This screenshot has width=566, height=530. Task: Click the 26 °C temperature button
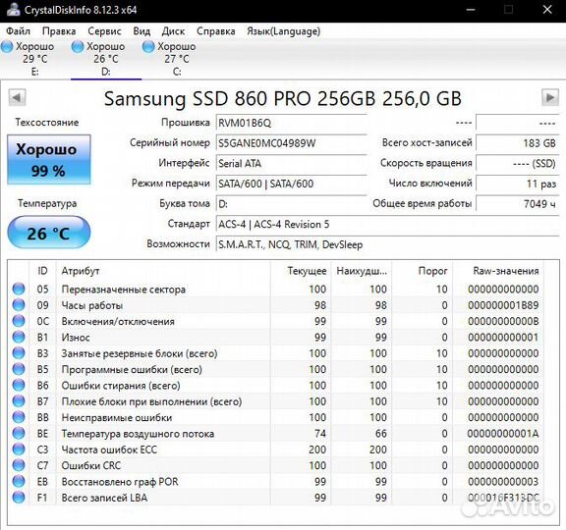click(x=49, y=233)
